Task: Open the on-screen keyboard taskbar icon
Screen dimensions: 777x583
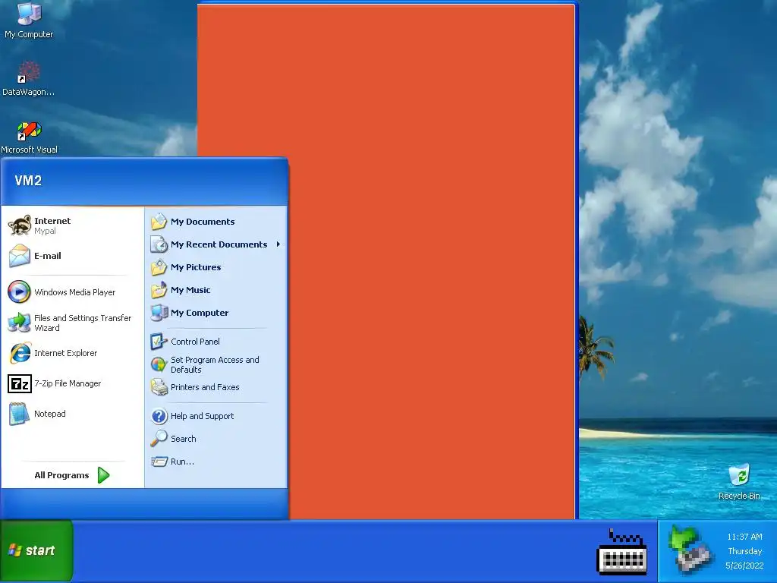Action: point(622,552)
